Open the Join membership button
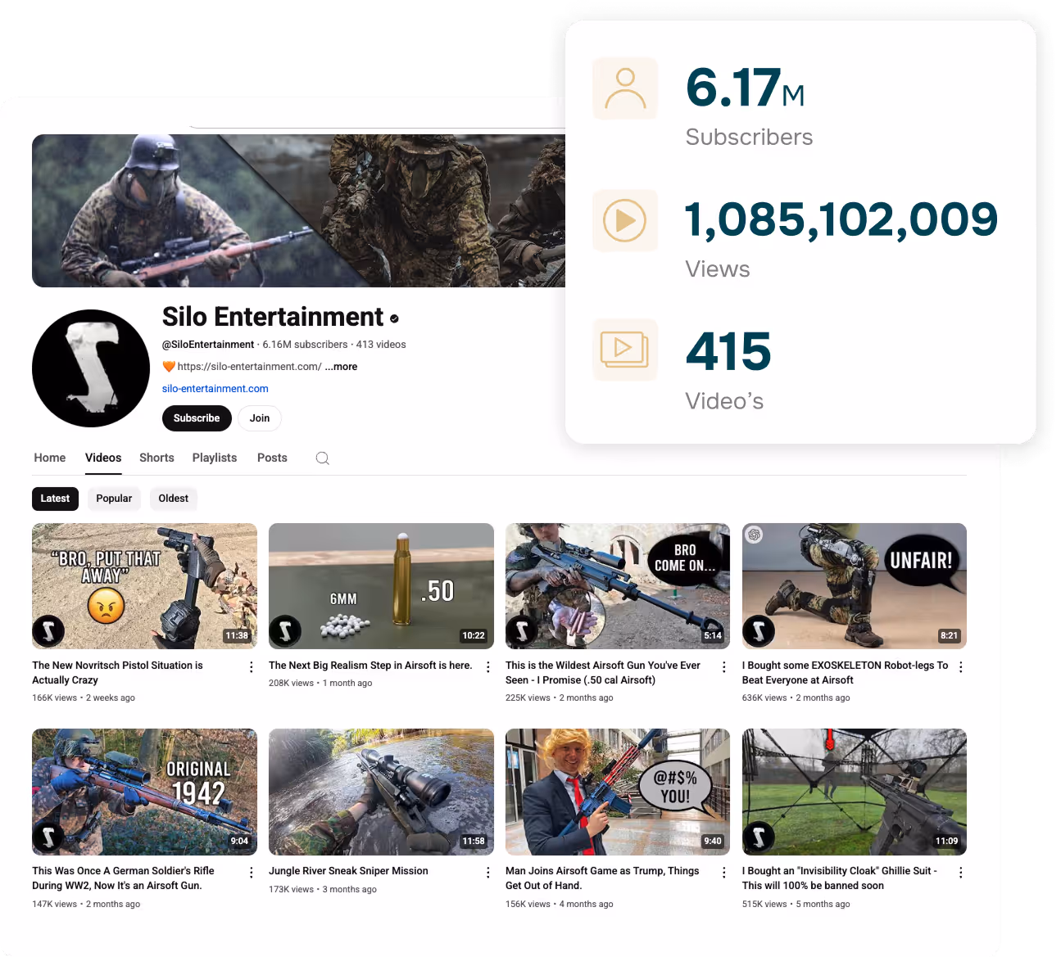Screen dimensions: 1061x957 [260, 418]
